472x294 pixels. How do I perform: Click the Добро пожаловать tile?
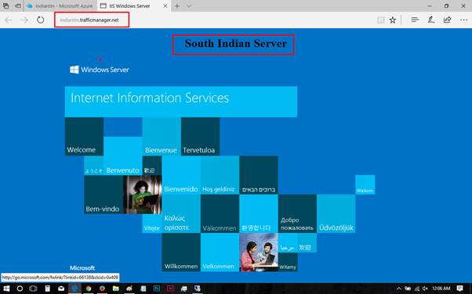297,213
